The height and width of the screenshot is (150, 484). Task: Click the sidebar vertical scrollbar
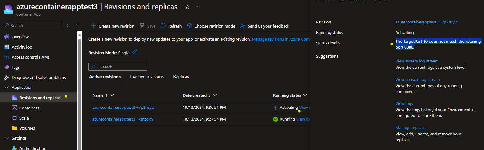[x=80, y=92]
